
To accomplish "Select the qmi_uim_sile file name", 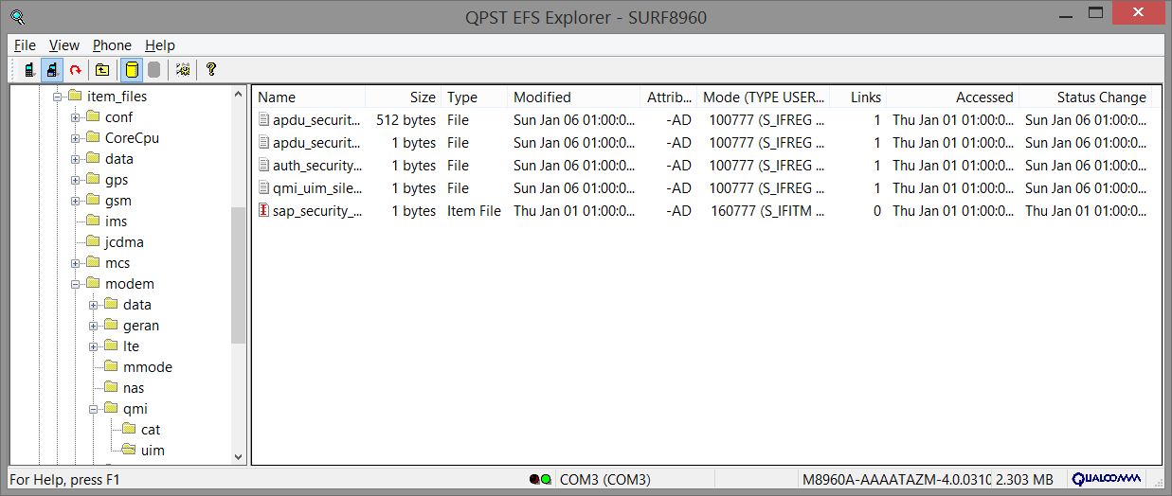I will [x=317, y=187].
